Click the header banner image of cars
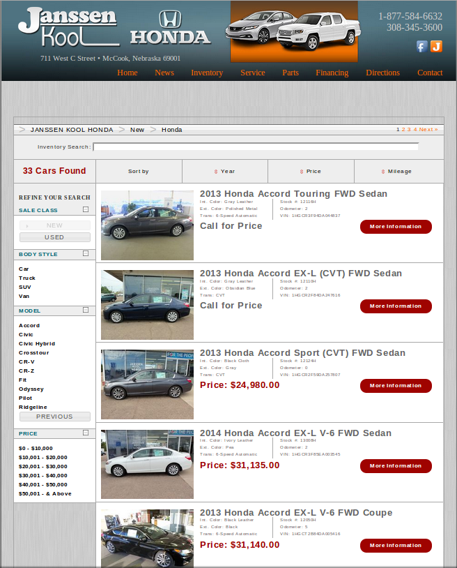This screenshot has height=568, width=457. (x=293, y=31)
